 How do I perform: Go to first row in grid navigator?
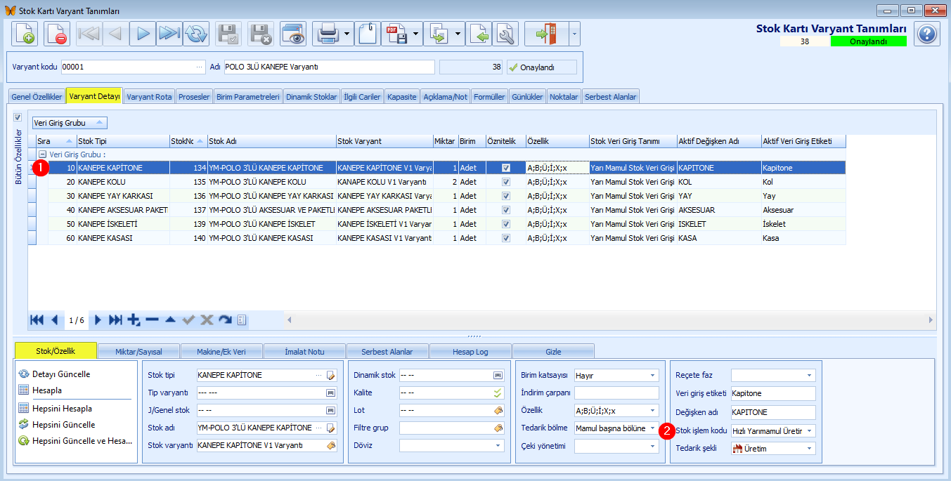pyautogui.click(x=37, y=320)
